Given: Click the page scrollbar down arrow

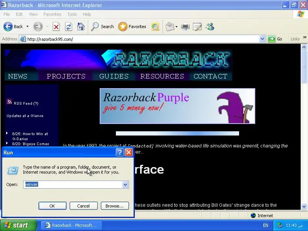Looking at the screenshot, I should [x=304, y=206].
